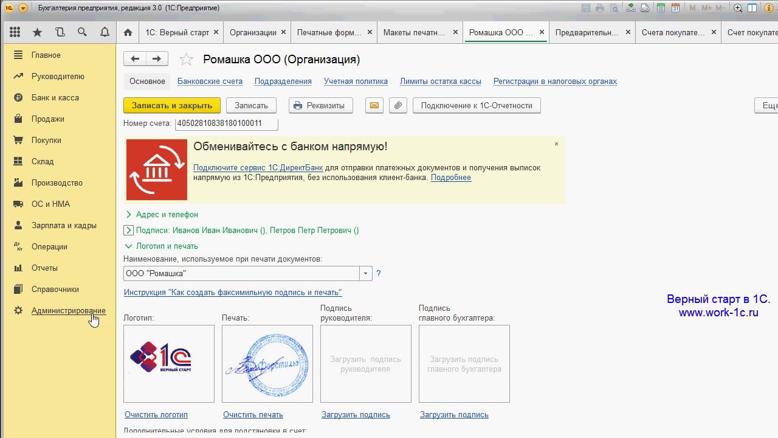Switch to the Печатные форм... tab
The width and height of the screenshot is (778, 438).
[329, 32]
